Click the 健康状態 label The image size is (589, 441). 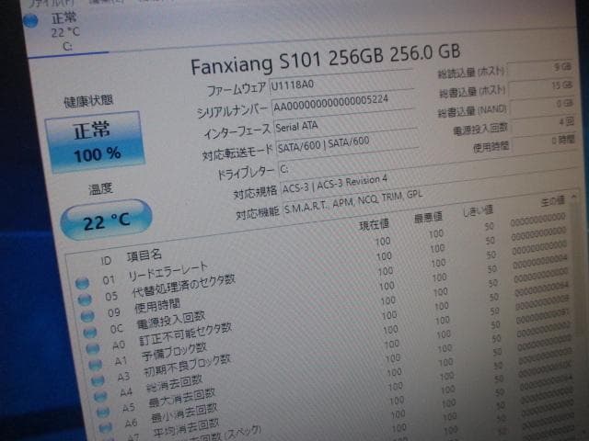tap(88, 100)
